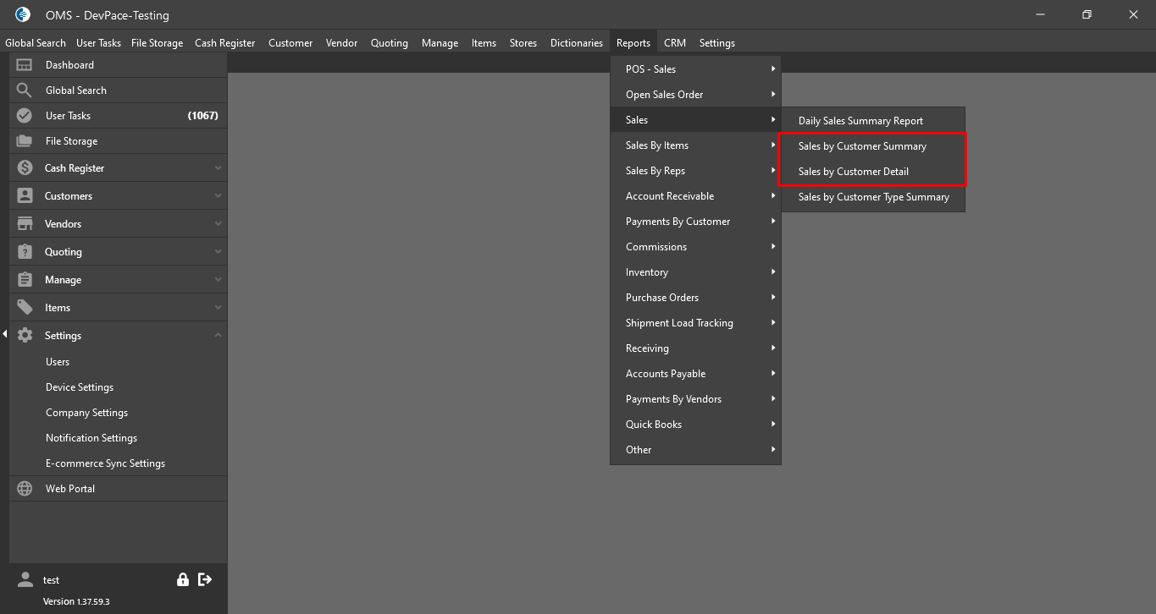The image size is (1156, 614).
Task: Open Daily Sales Summary Report
Action: pos(860,121)
